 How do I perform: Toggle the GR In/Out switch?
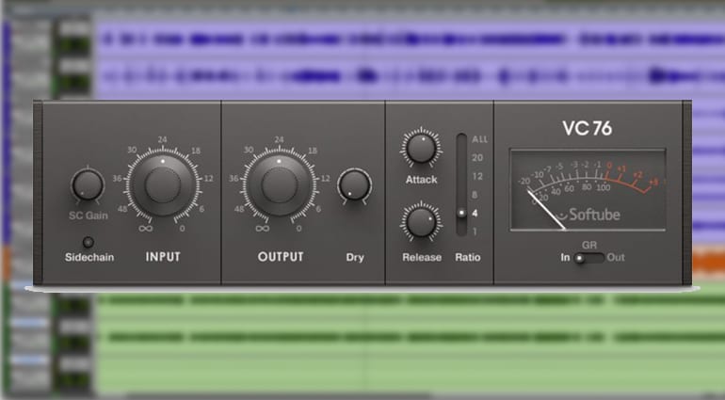(x=588, y=258)
